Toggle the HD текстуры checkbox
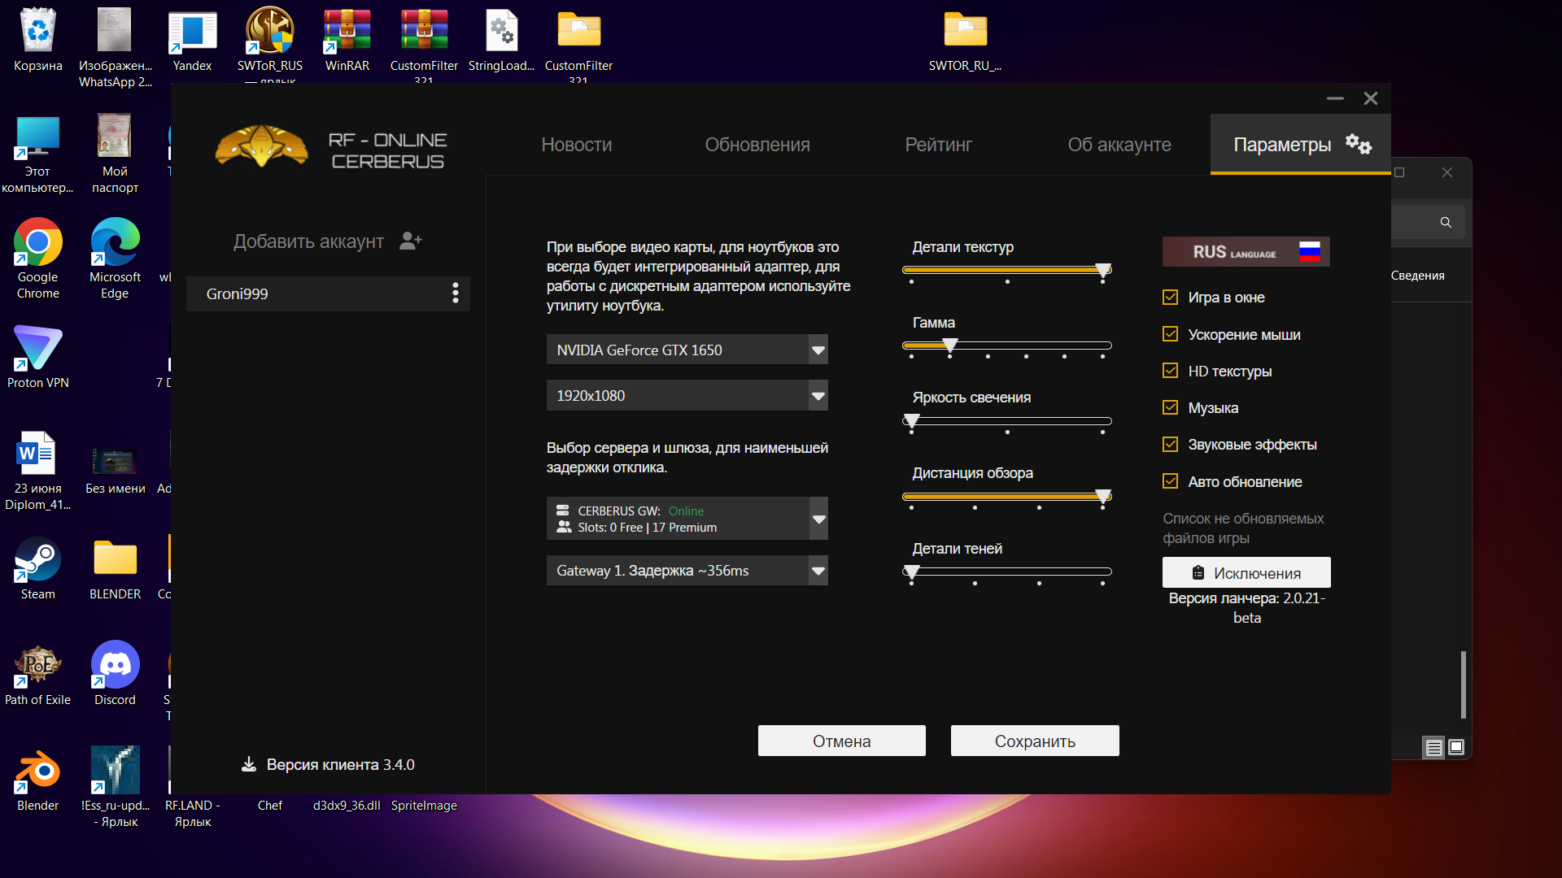Image resolution: width=1562 pixels, height=878 pixels. 1170,371
